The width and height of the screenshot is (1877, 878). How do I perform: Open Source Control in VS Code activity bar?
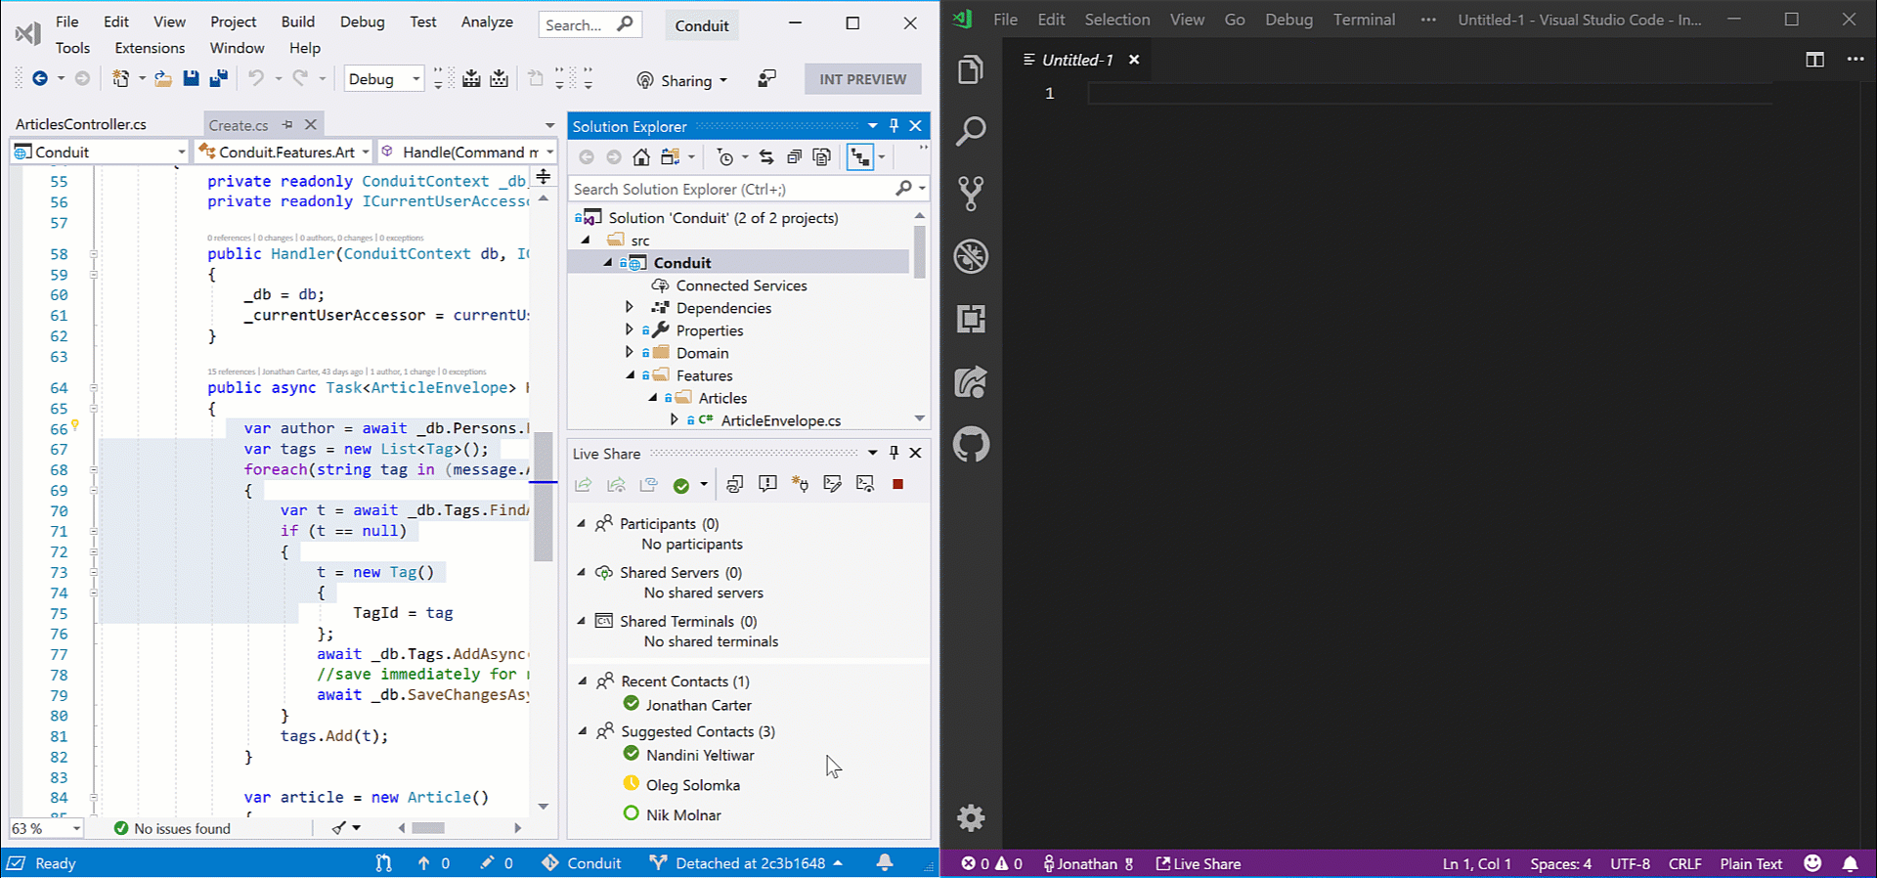click(x=971, y=194)
